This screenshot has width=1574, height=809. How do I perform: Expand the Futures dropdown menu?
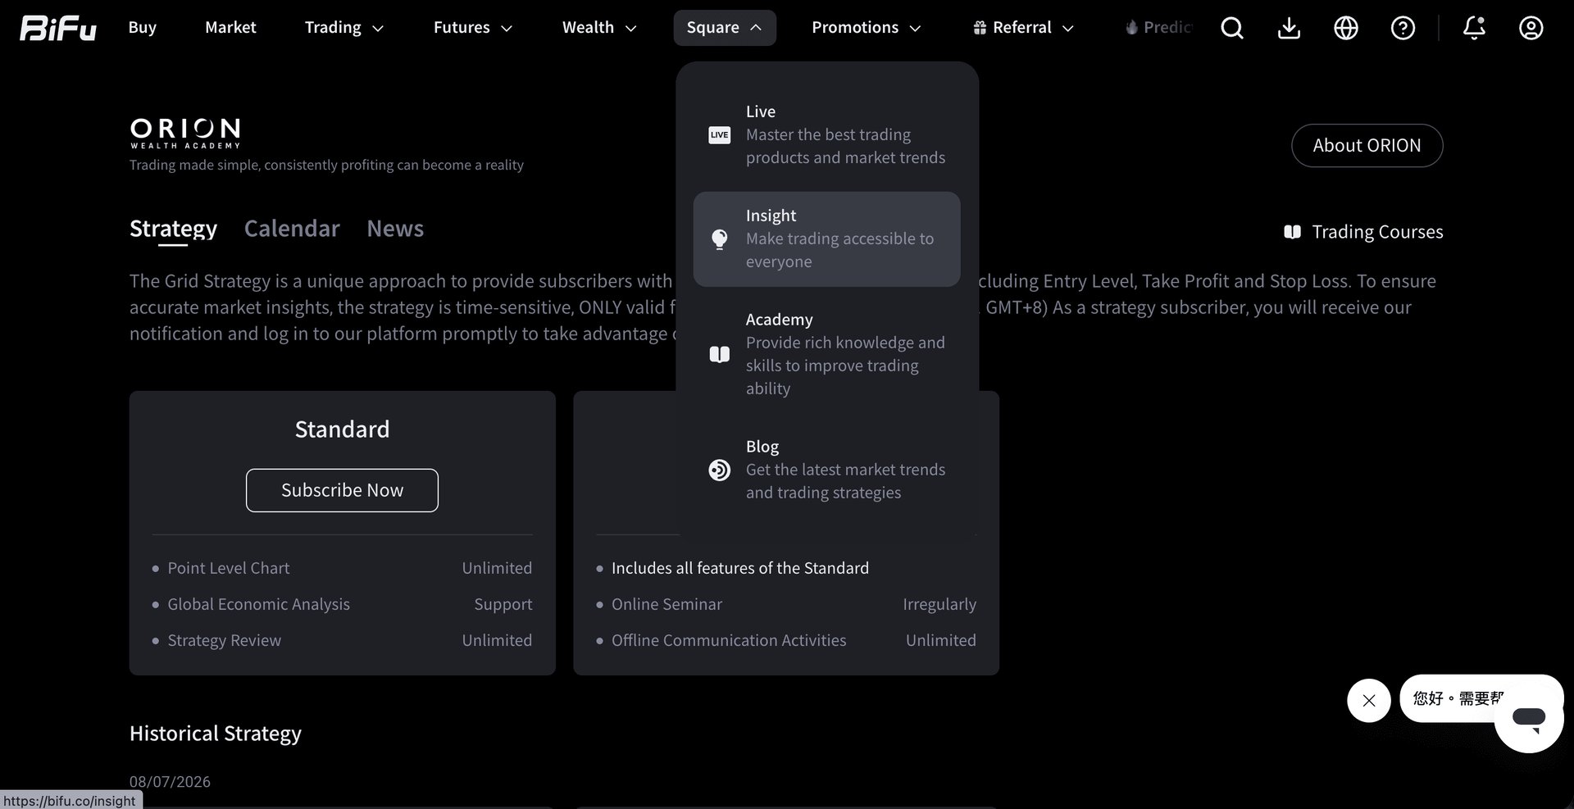click(472, 28)
